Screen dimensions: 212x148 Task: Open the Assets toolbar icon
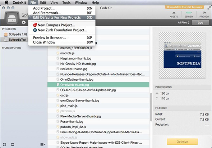[x=174, y=15]
